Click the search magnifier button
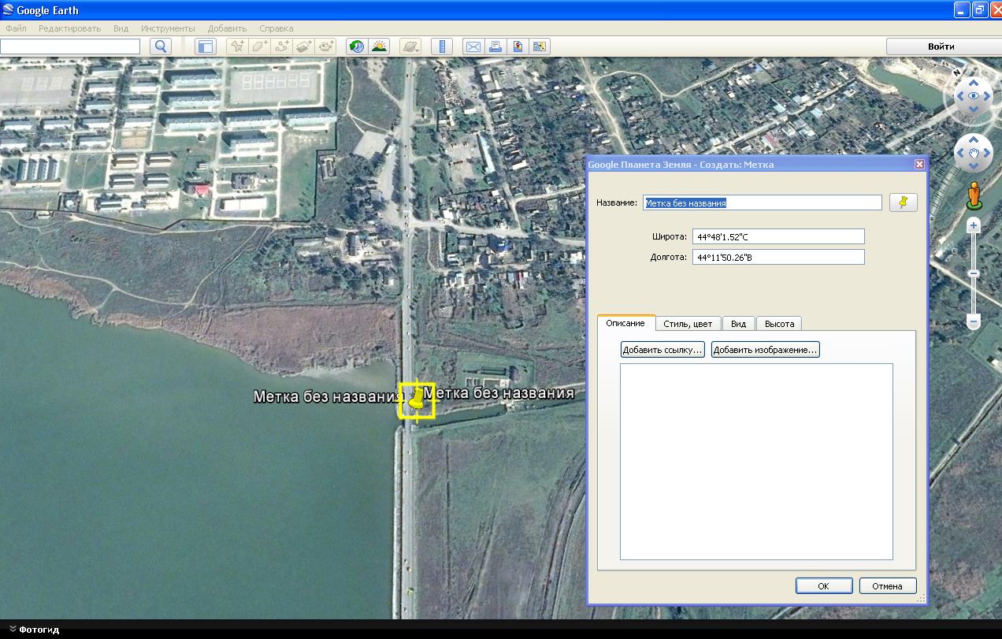This screenshot has height=639, width=1002. pyautogui.click(x=161, y=46)
